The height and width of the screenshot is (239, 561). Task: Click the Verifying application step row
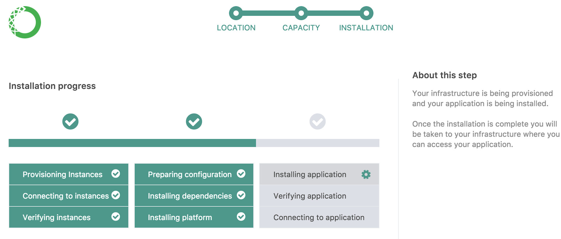click(x=310, y=196)
